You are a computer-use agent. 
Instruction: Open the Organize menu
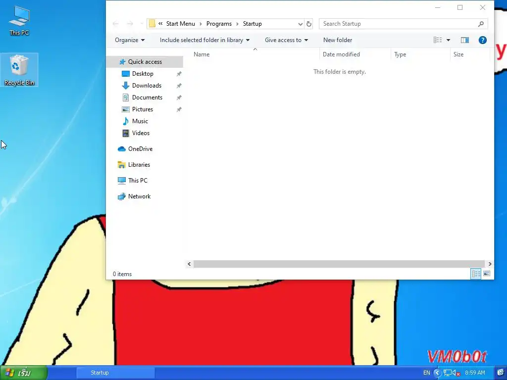click(x=130, y=40)
